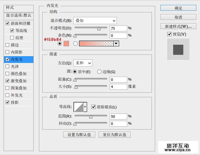
Task: Select 边缘(G) source radio
Action: pos(99,72)
